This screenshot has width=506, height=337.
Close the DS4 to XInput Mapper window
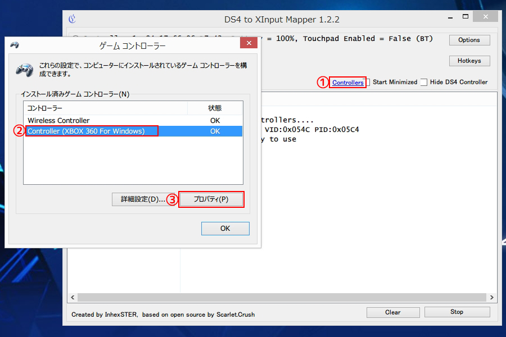tap(485, 17)
